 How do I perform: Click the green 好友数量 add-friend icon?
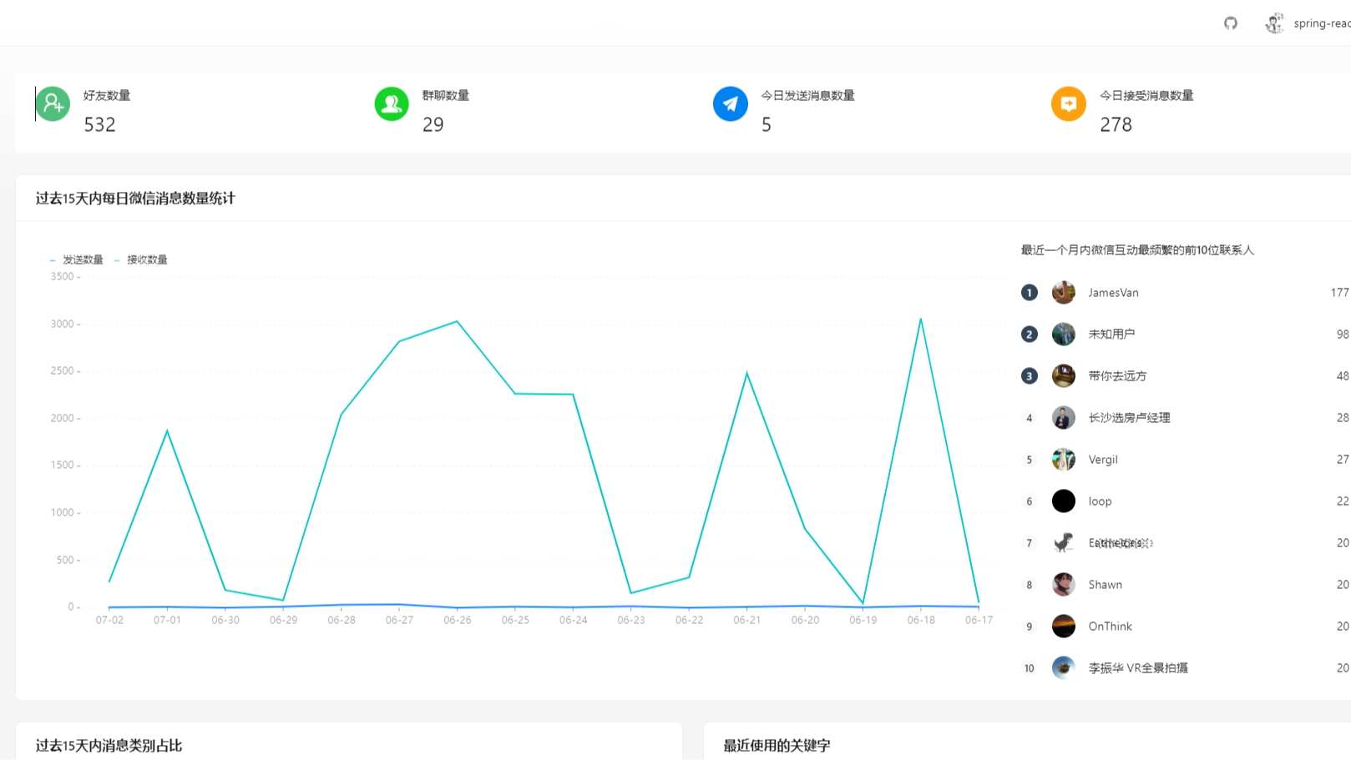[x=53, y=103]
